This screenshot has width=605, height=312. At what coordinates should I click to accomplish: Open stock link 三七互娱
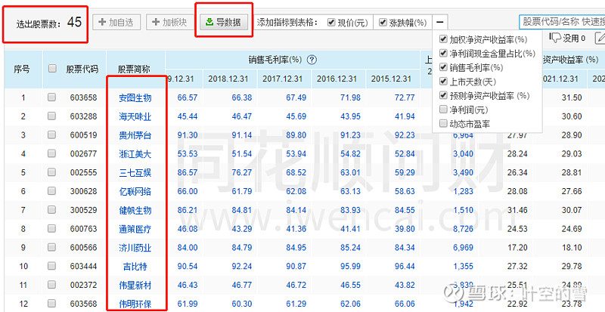135,173
